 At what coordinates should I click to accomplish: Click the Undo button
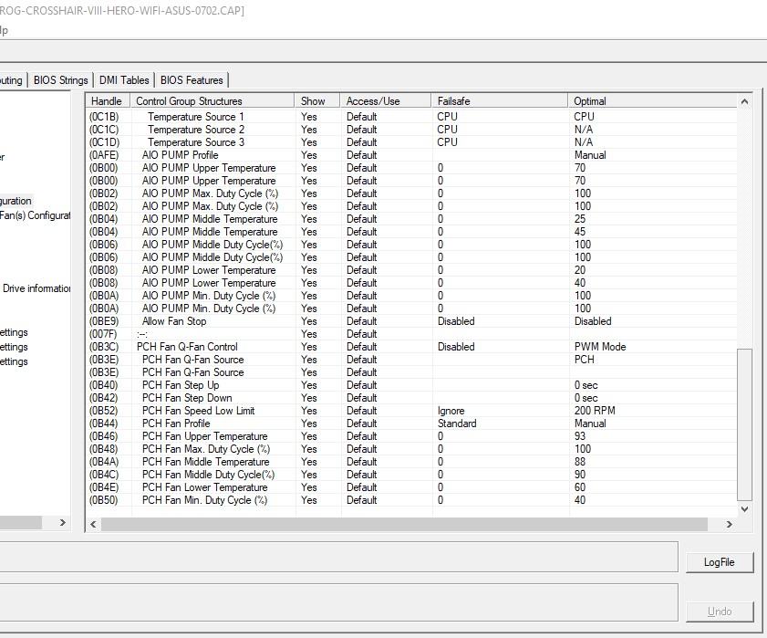tap(719, 611)
